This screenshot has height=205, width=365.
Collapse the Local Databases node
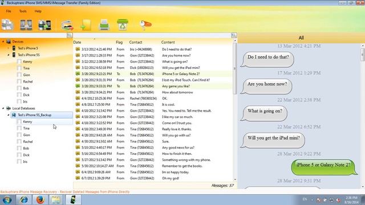3,108
